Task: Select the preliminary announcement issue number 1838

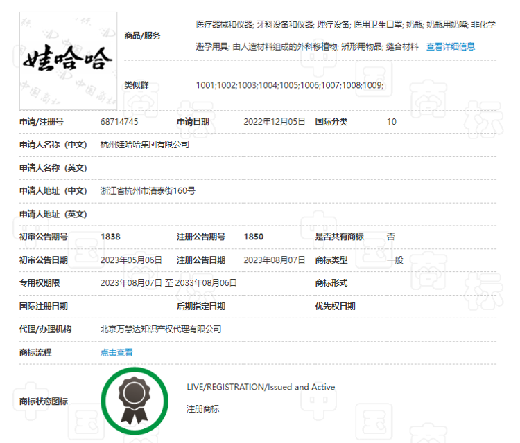Action: [x=110, y=237]
